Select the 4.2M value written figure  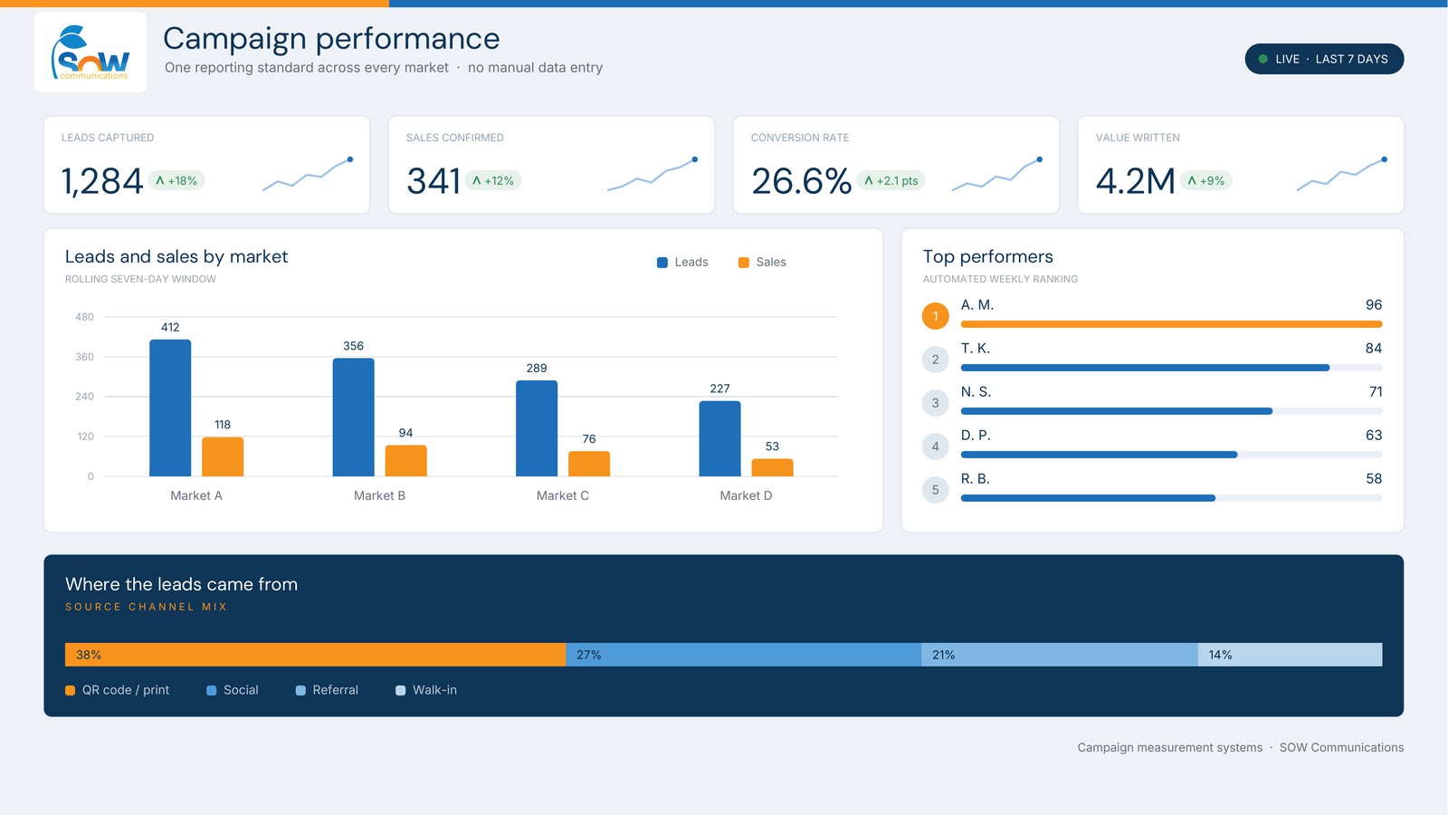tap(1135, 181)
